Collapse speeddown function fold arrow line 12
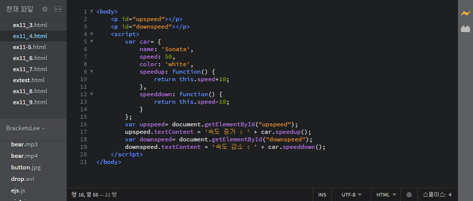473x201 pixels. (92, 94)
